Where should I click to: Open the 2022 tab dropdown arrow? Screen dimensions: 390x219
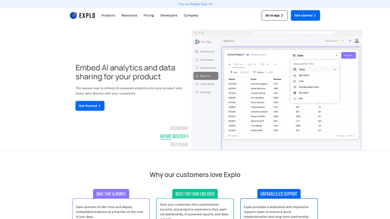(x=255, y=64)
